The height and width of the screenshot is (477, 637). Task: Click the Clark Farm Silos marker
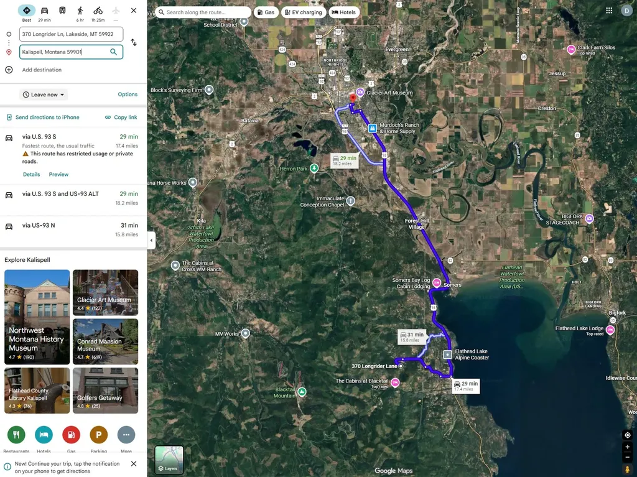pyautogui.click(x=571, y=50)
